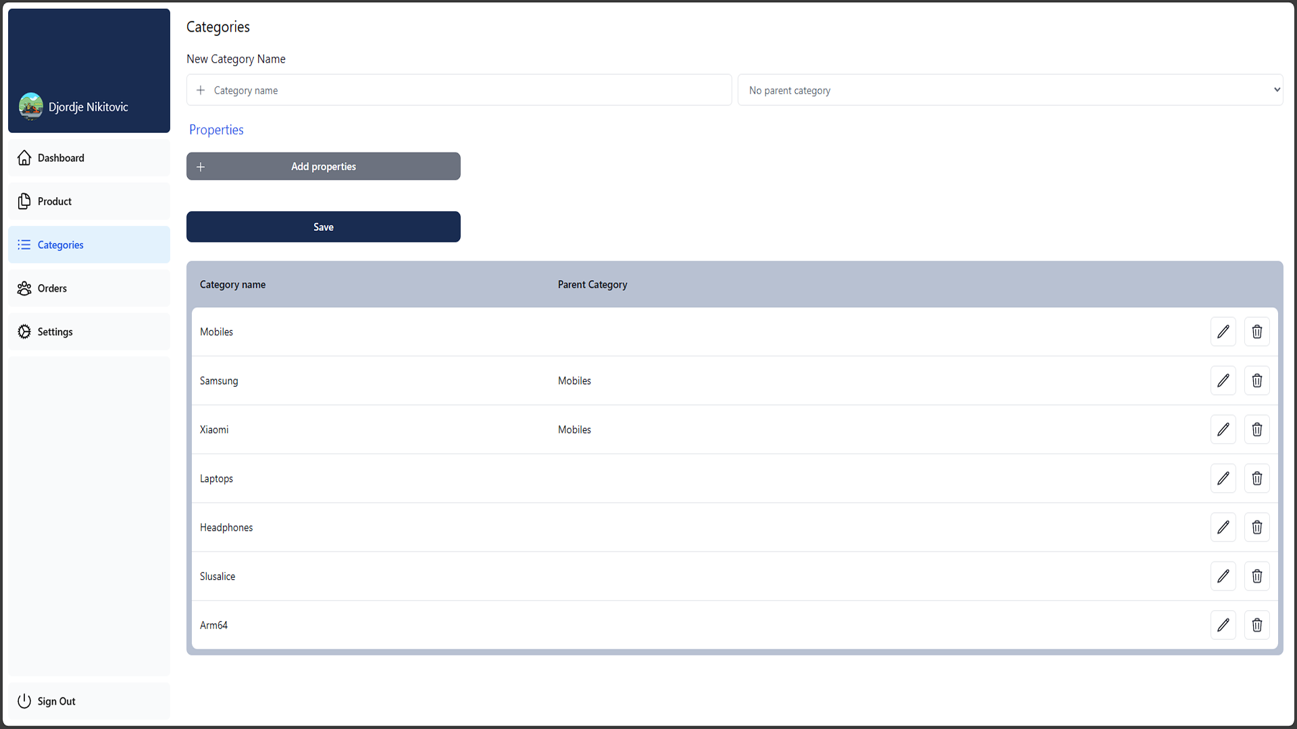
Task: Select the Categories sidebar item
Action: click(x=60, y=245)
